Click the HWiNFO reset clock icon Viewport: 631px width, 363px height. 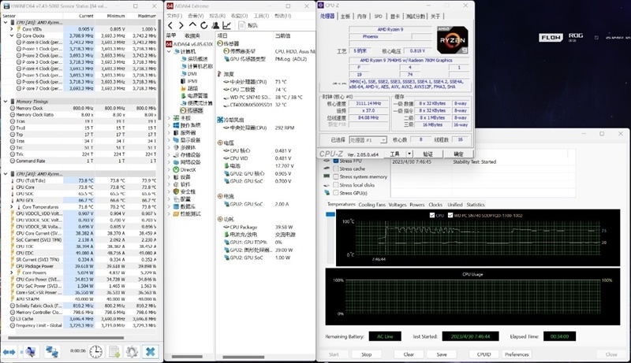(x=95, y=351)
